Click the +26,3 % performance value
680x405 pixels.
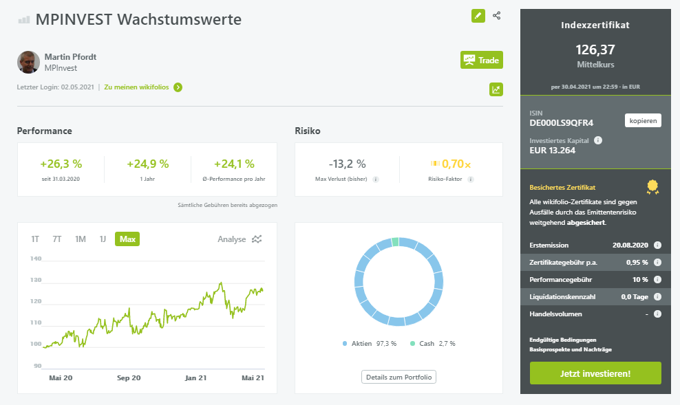[61, 164]
